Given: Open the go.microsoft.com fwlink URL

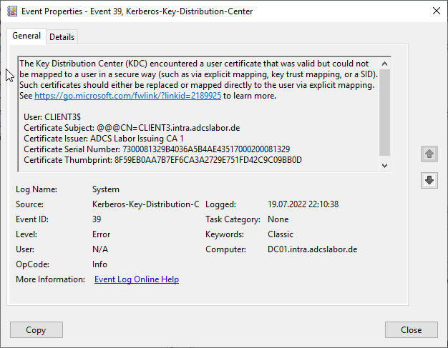Looking at the screenshot, I should click(127, 96).
